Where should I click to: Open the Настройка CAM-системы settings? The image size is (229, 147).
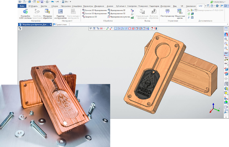(x=26, y=14)
